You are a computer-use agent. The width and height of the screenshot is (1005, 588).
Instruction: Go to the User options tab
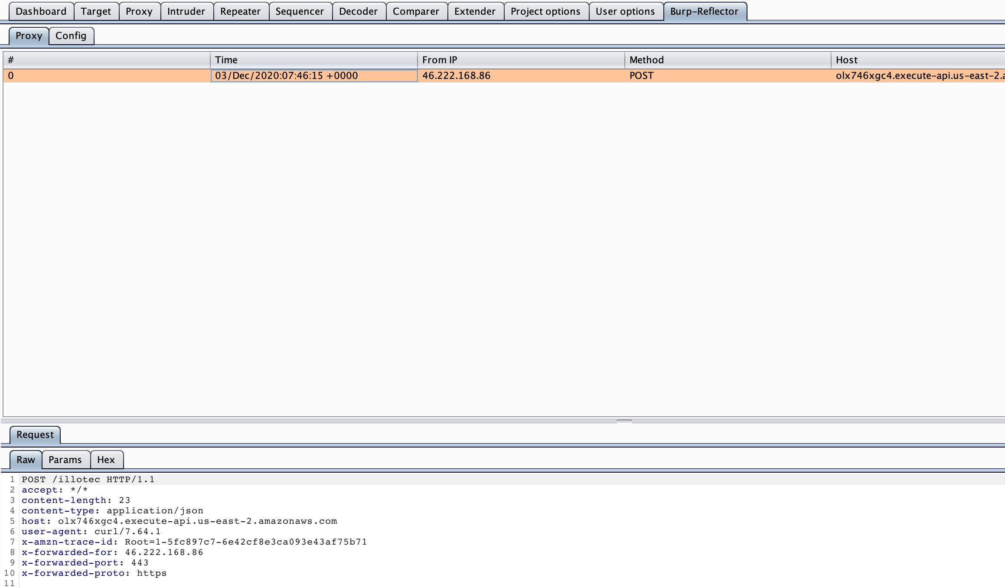click(625, 11)
